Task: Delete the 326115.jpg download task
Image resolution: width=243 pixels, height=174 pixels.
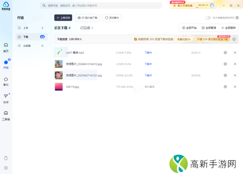Action: 235,87
